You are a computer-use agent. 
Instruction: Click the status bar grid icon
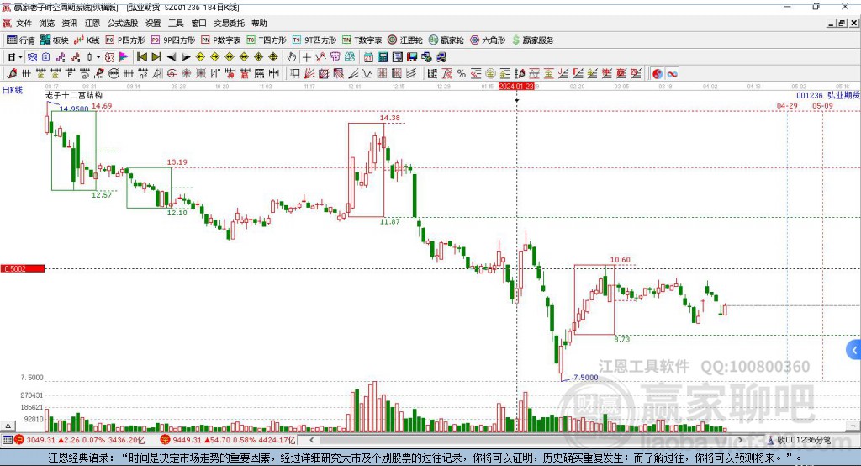tap(7, 440)
